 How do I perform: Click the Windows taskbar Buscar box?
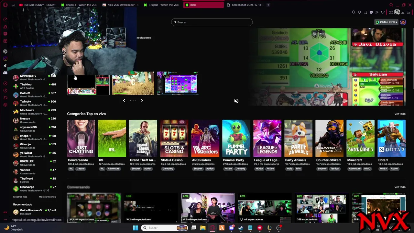[165, 228]
